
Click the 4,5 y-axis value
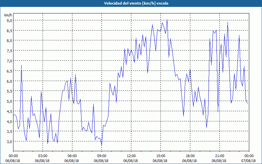tap(10, 112)
